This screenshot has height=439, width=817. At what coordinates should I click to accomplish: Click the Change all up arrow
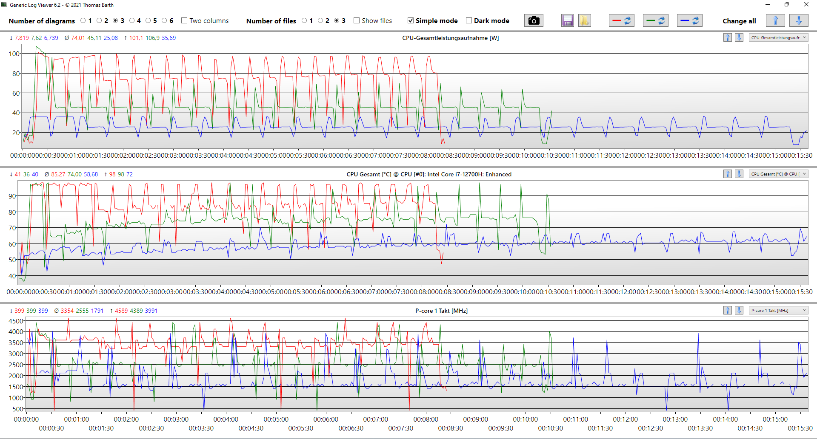coord(775,20)
